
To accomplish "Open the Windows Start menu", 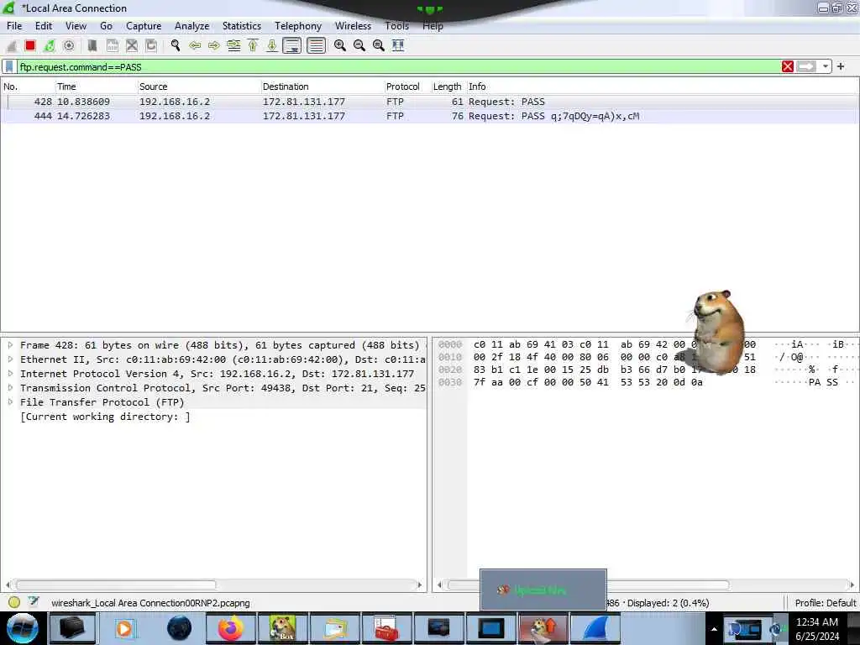I will [22, 628].
